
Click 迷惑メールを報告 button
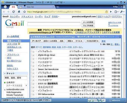pyautogui.click(x=50, y=41)
